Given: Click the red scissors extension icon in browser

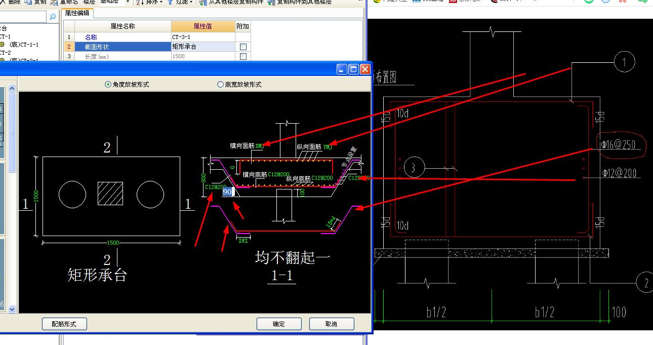Looking at the screenshot, I should point(624,2).
